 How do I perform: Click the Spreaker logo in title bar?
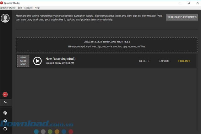click(2, 2)
